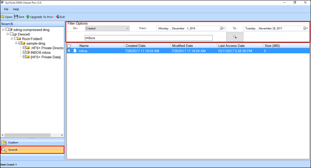Click the mbox row file icon

tap(75, 51)
